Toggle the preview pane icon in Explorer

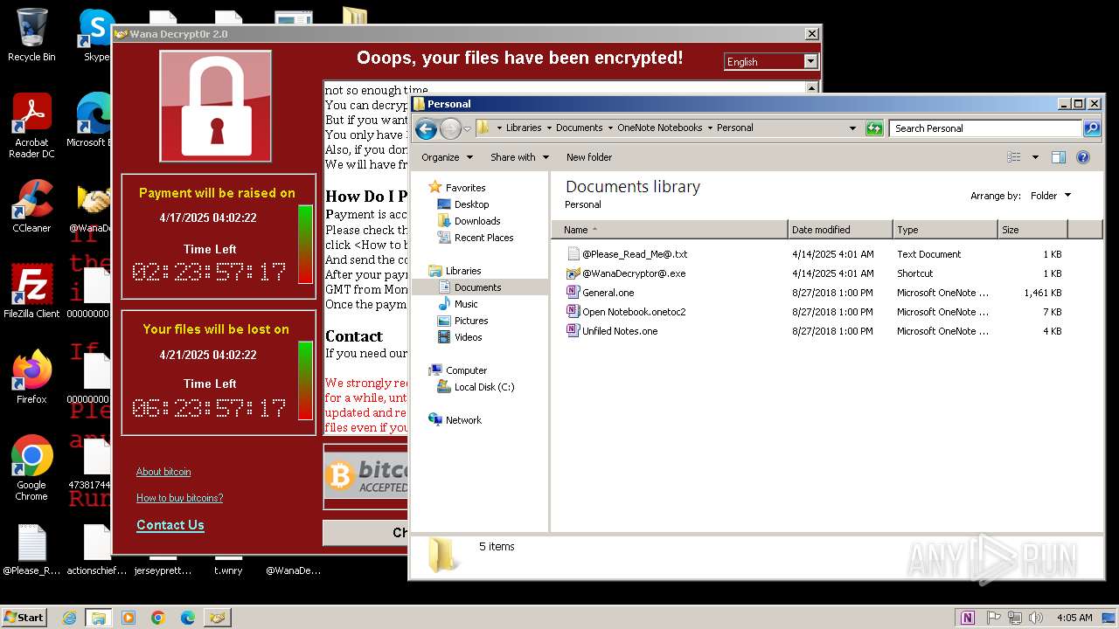pyautogui.click(x=1059, y=157)
